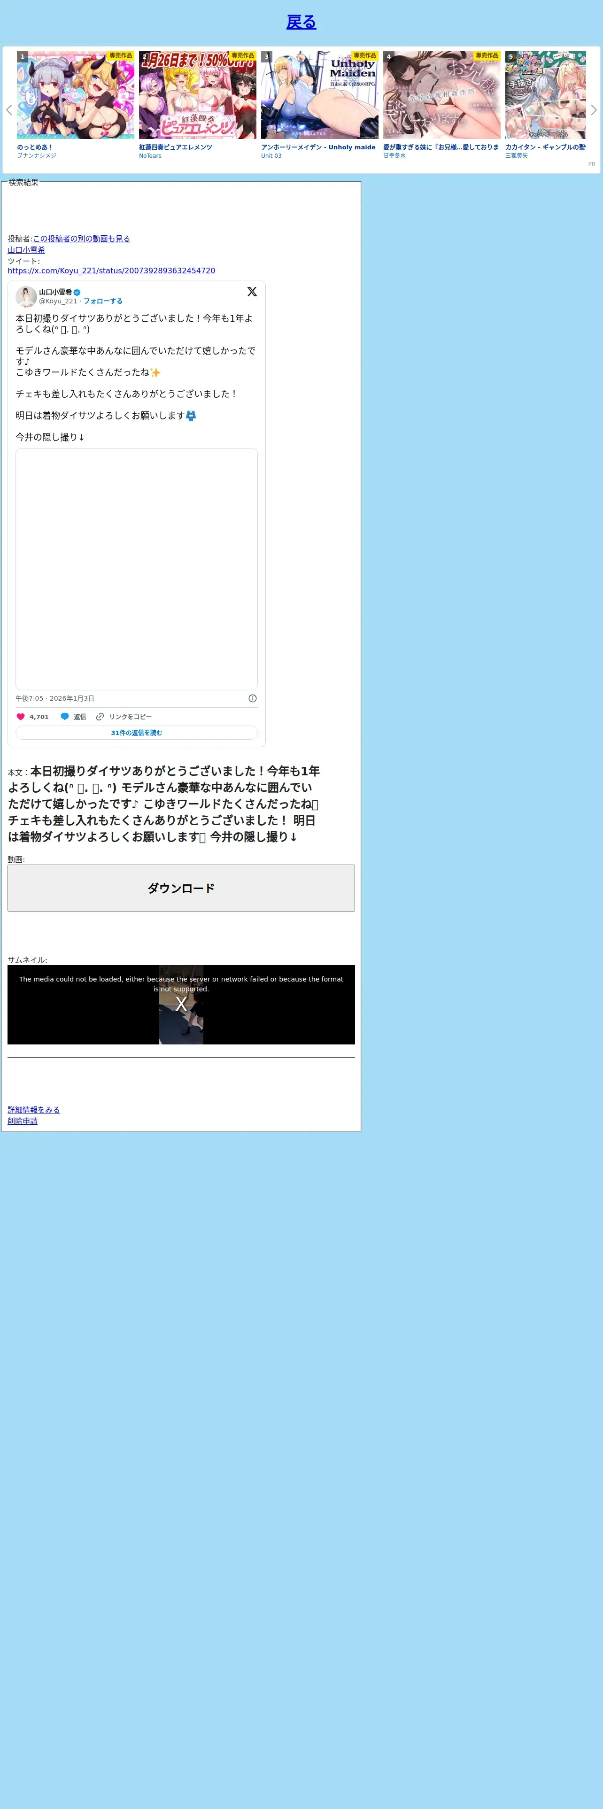Click the 三狐黄矢 circle name
This screenshot has height=1809, width=603.
point(517,156)
